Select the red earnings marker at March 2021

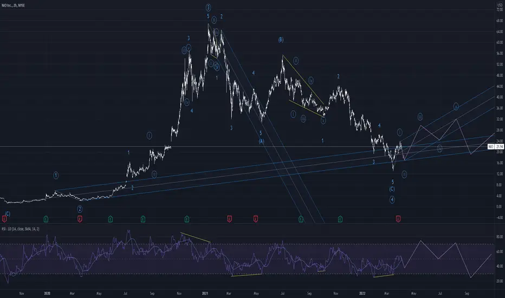point(229,219)
